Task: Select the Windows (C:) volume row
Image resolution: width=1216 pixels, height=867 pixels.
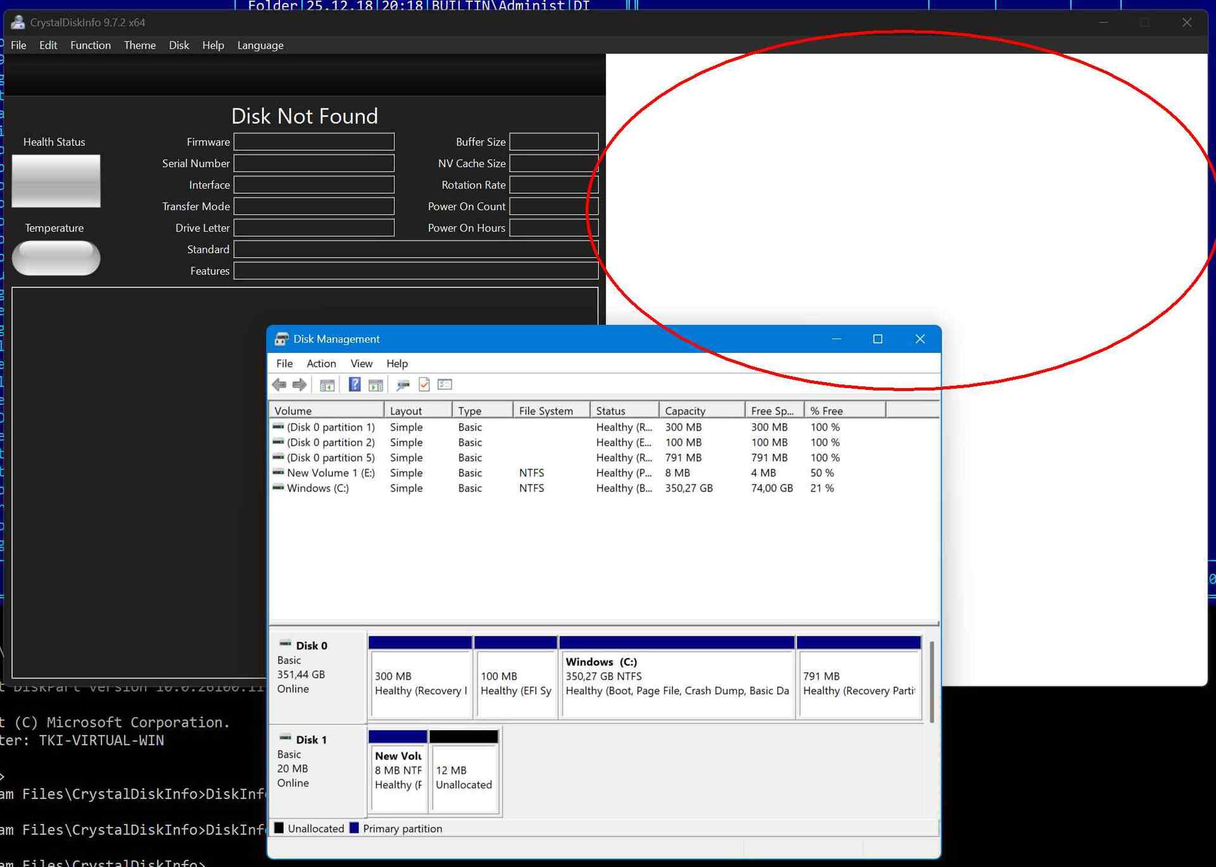Action: (317, 488)
